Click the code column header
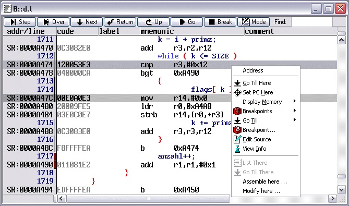349x206 pixels. click(x=77, y=31)
